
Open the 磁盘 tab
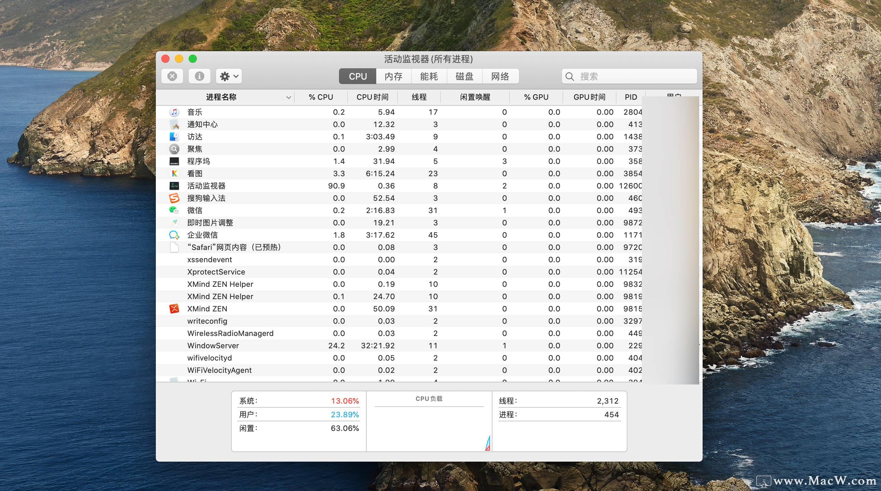point(464,76)
